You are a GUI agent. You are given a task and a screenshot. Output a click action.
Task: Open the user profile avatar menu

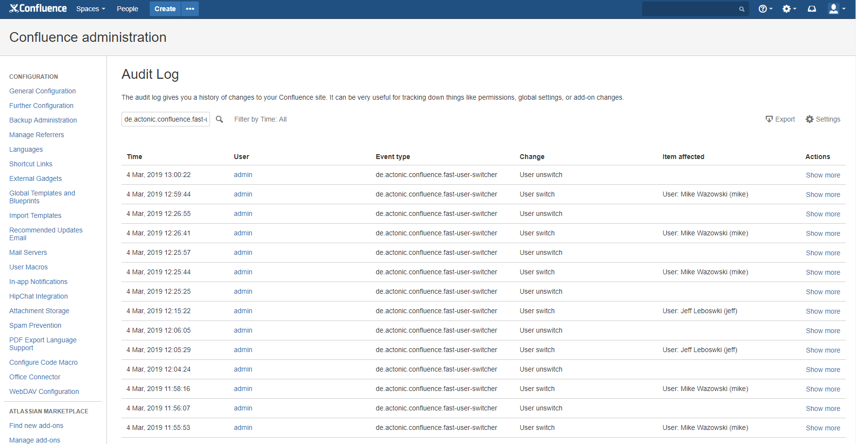point(837,9)
